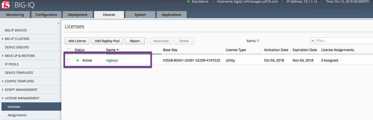Click the green Standalone status indicator
373x120 pixels.
(x=188, y=2)
